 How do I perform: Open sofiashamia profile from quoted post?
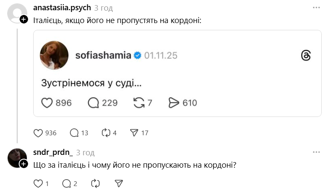coord(103,55)
